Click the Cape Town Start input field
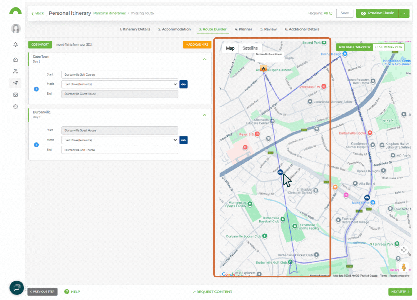Image resolution: width=417 pixels, height=300 pixels. [120, 74]
